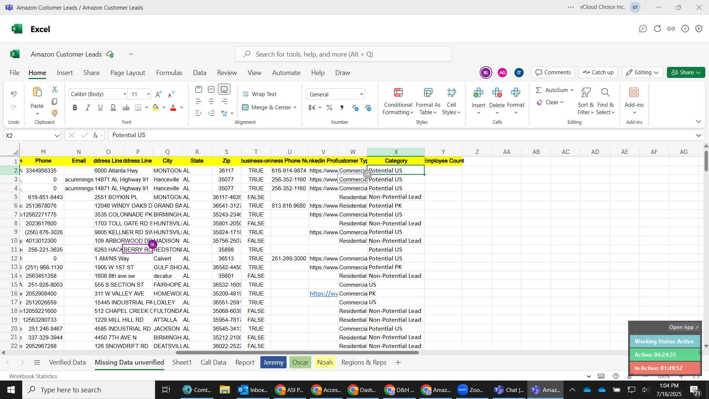709x399 pixels.
Task: Toggle Center horizontal alignment
Action: [x=211, y=101]
